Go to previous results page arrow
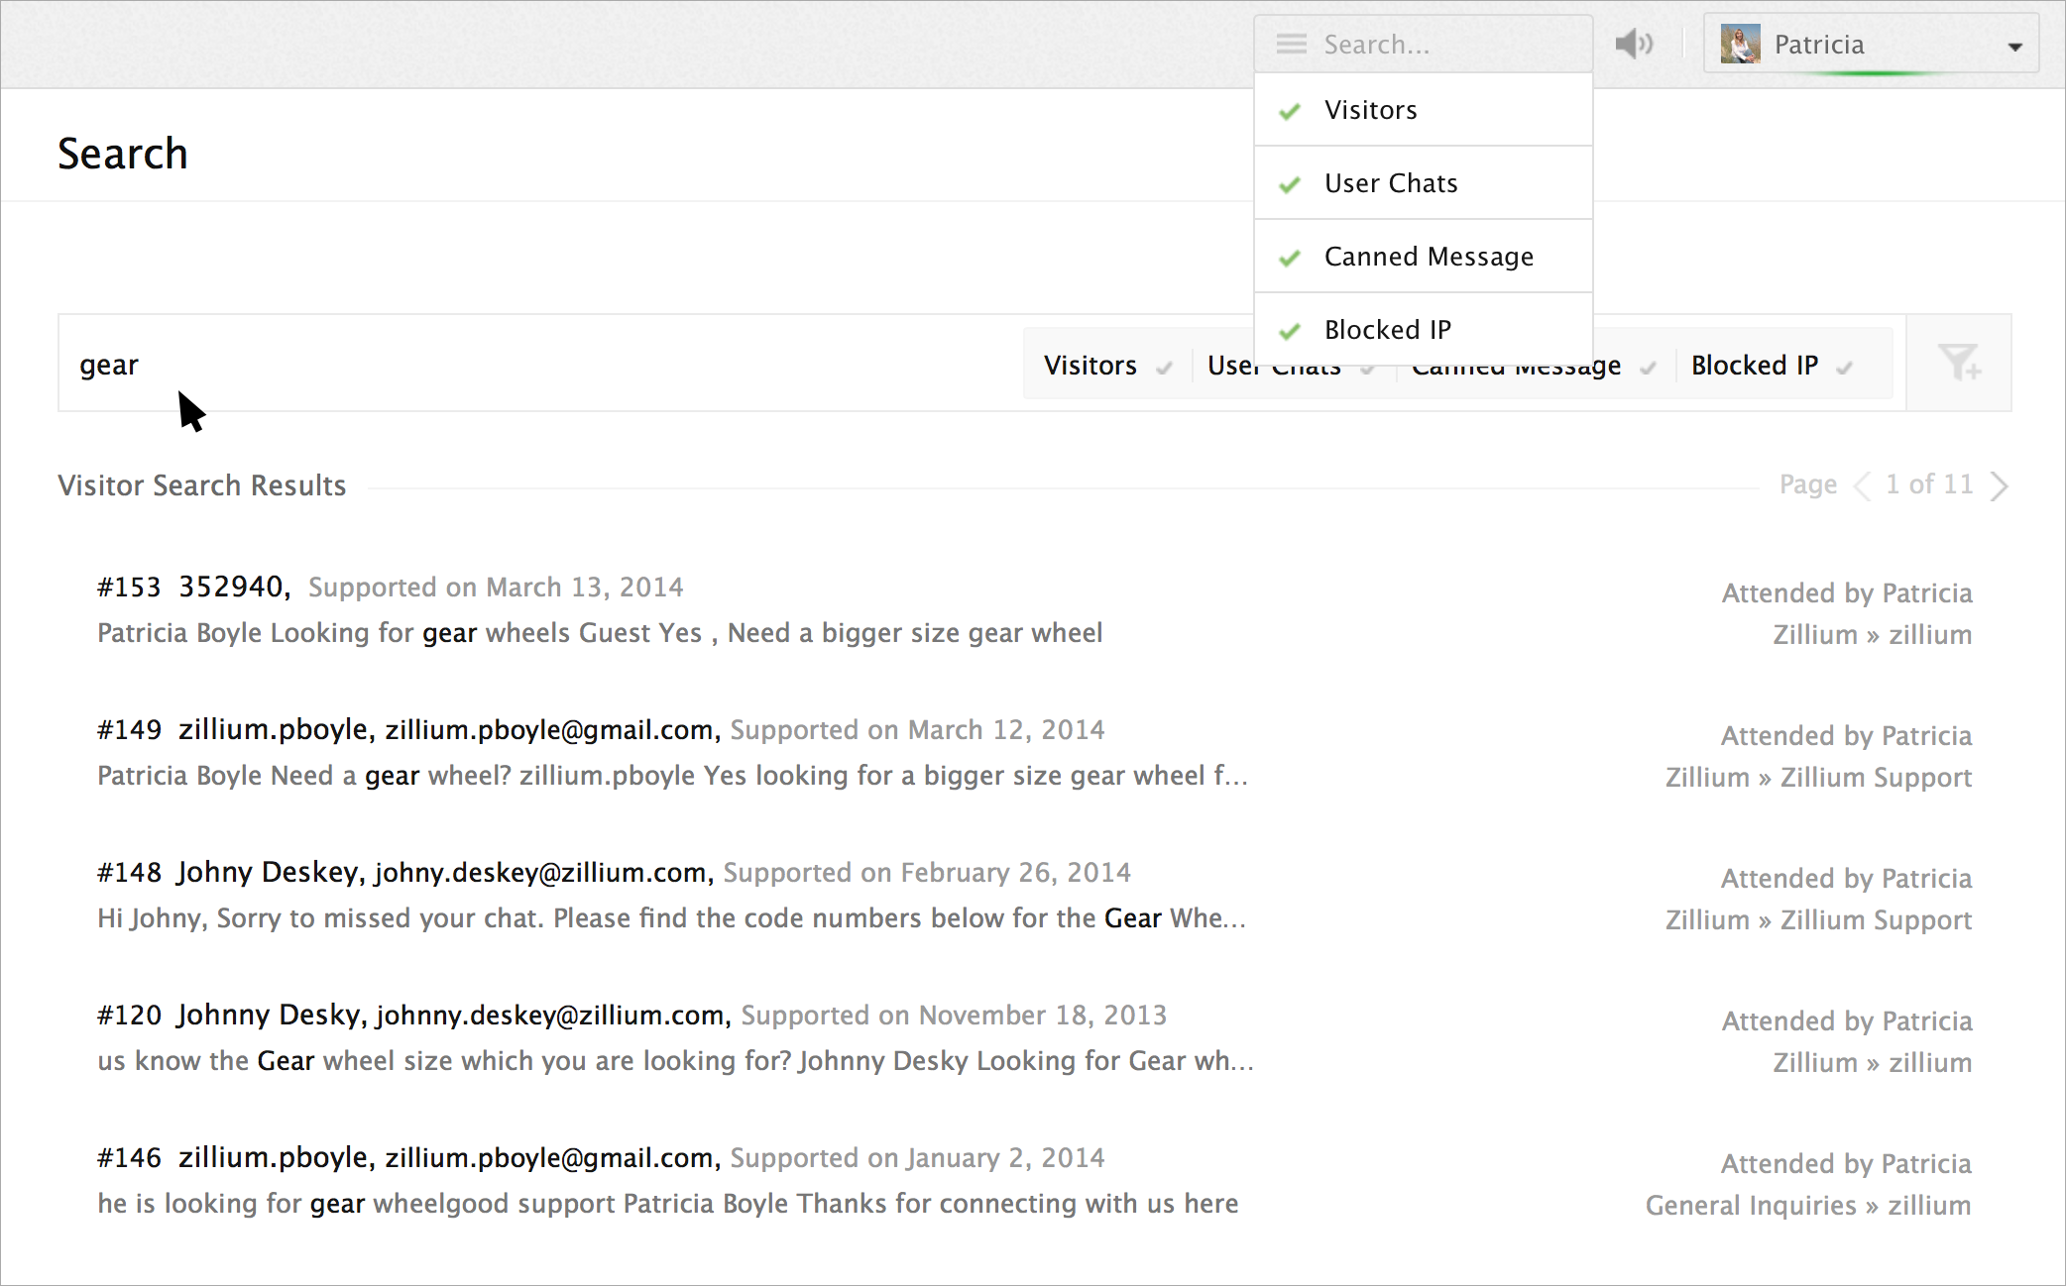2066x1286 pixels. [1863, 485]
